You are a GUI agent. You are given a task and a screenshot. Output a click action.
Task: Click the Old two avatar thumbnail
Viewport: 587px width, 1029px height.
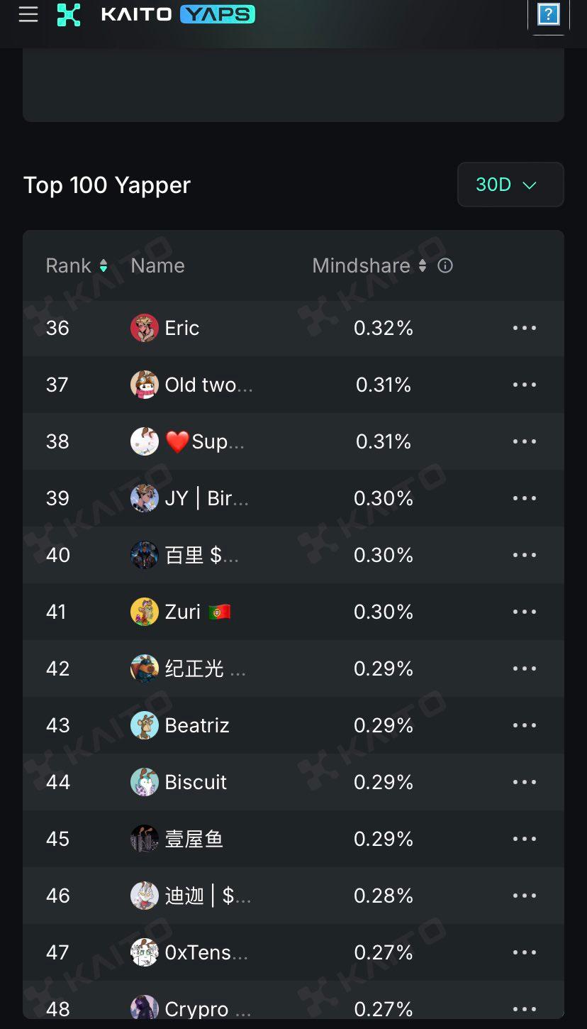click(145, 385)
